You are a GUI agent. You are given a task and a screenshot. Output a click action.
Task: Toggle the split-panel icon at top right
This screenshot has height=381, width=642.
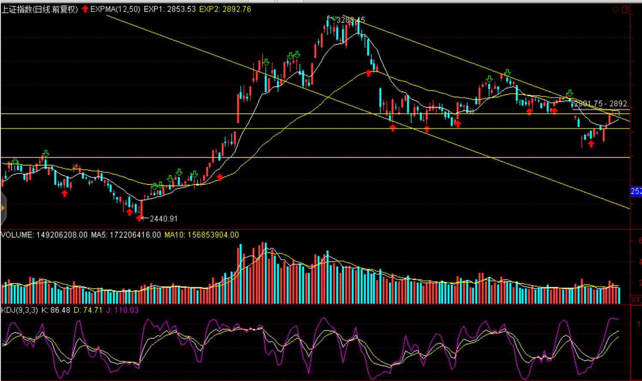(x=625, y=9)
